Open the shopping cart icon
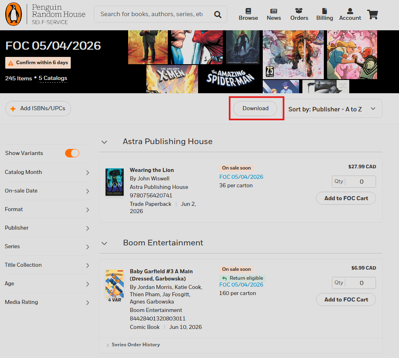399x358 pixels. tap(373, 15)
